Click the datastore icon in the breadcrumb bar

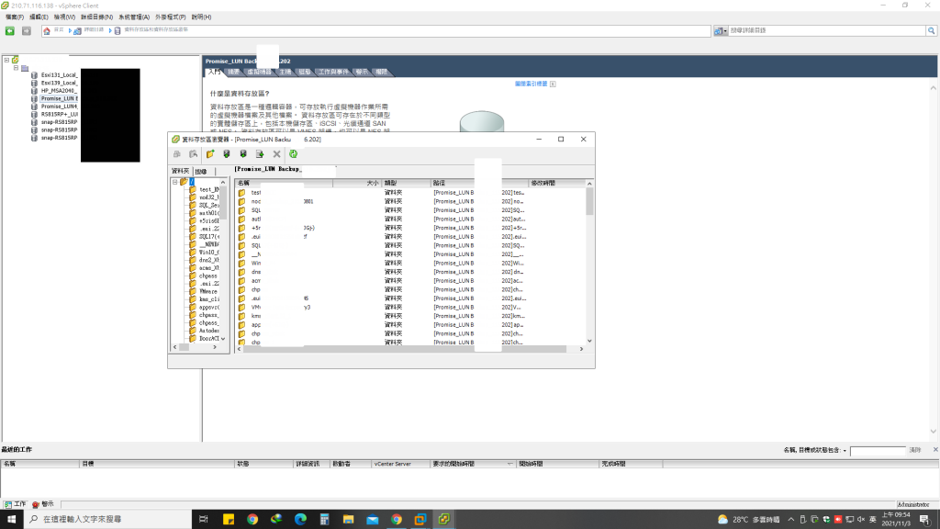117,30
